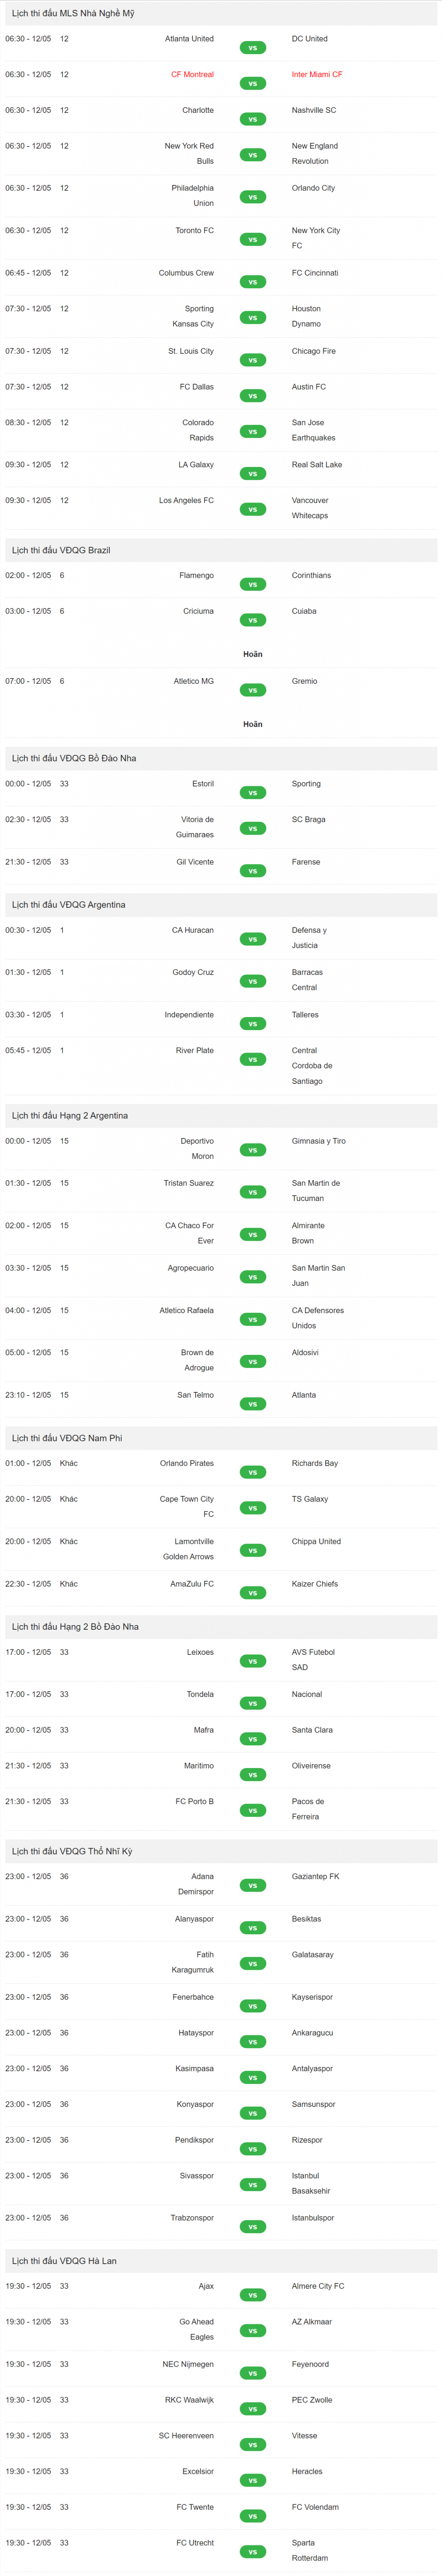Click the vs badge for Atlanta United match

[253, 48]
